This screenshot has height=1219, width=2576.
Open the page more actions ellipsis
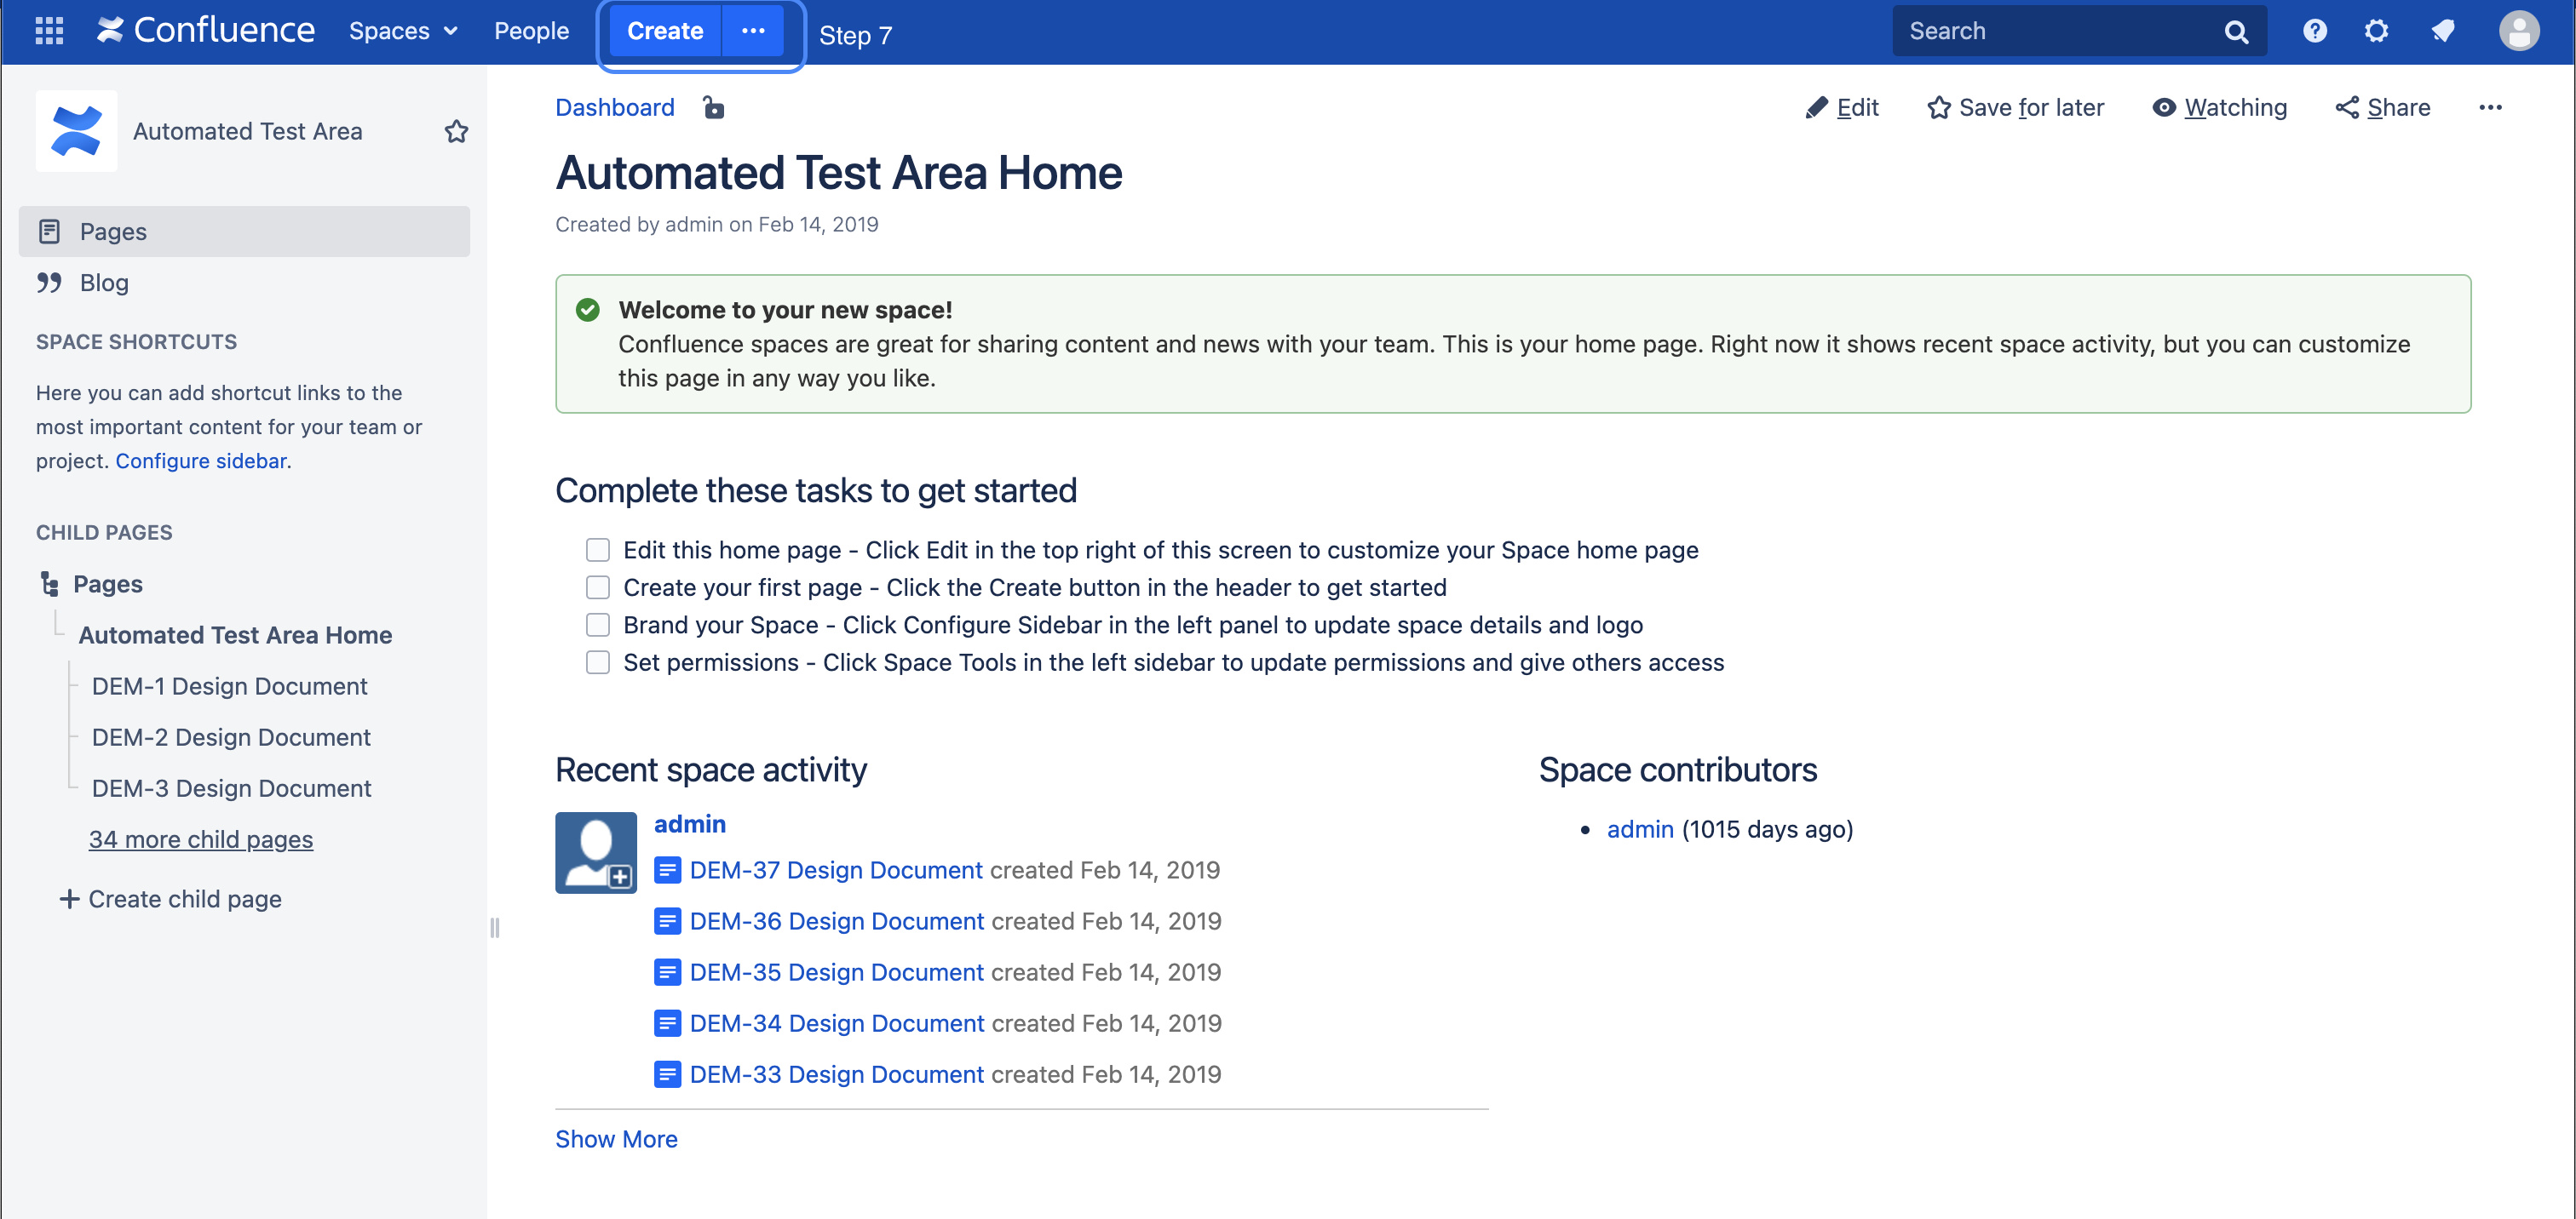[2490, 107]
